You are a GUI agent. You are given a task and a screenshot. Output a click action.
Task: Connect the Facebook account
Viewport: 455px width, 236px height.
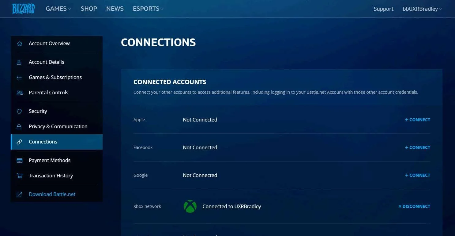coord(417,147)
